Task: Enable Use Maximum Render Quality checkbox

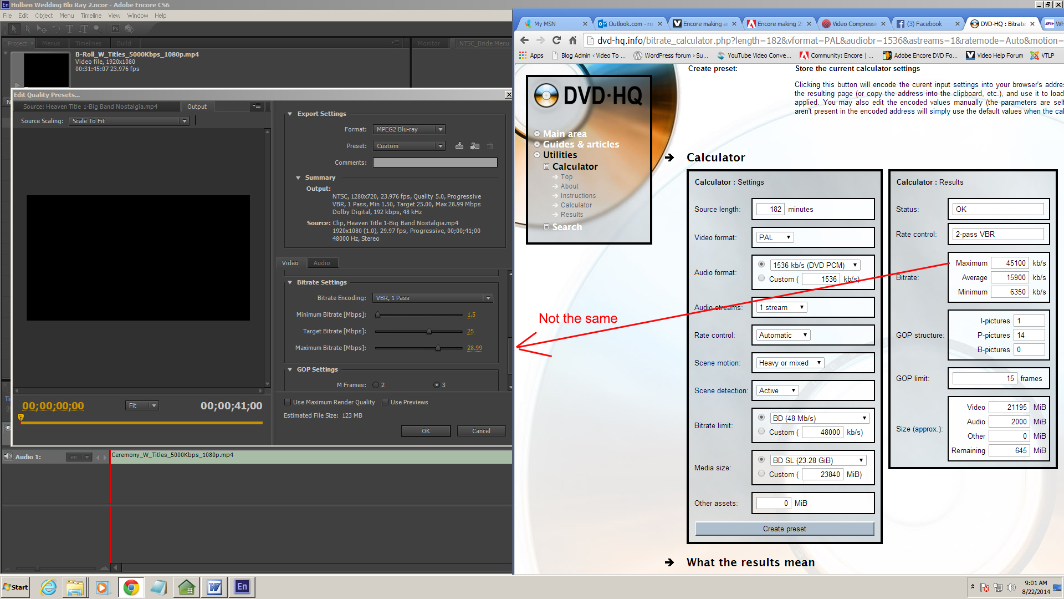Action: tap(288, 402)
